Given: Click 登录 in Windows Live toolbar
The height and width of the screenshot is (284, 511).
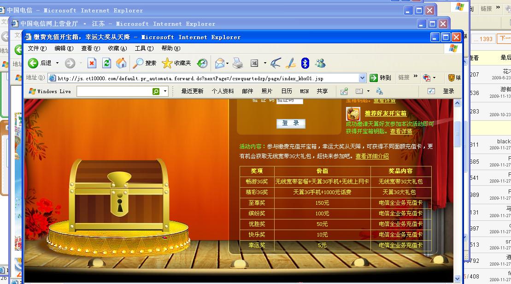Looking at the screenshot, I should pos(448,91).
